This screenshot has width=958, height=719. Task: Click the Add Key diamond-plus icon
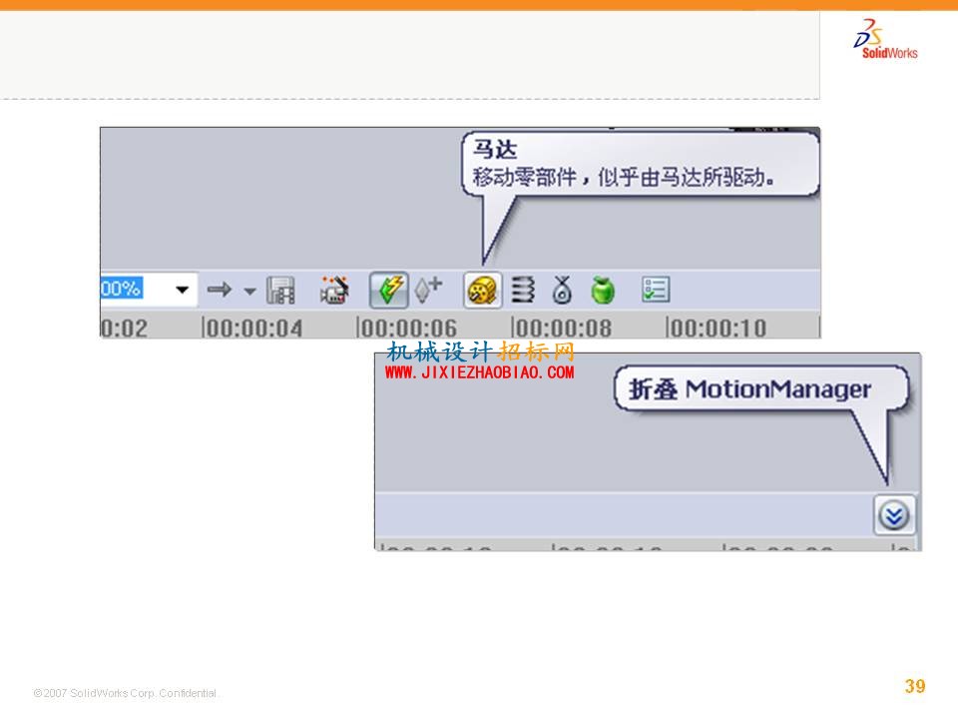coord(428,290)
